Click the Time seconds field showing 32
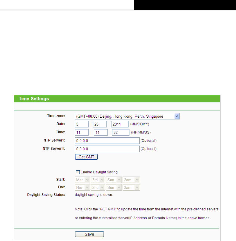This screenshot has width=236, height=241. pyautogui.click(x=121, y=132)
